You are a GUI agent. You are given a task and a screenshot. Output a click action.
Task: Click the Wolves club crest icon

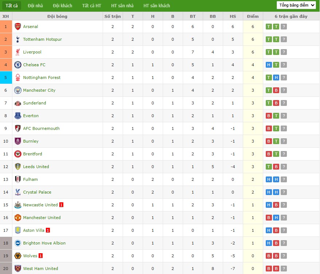click(17, 256)
